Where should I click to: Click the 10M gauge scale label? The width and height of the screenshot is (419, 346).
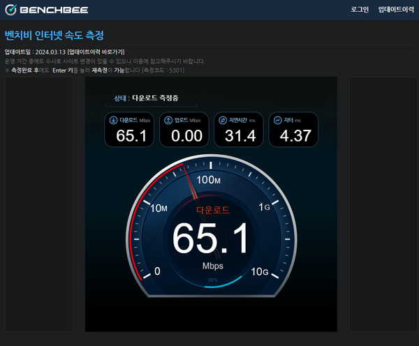[x=159, y=209]
